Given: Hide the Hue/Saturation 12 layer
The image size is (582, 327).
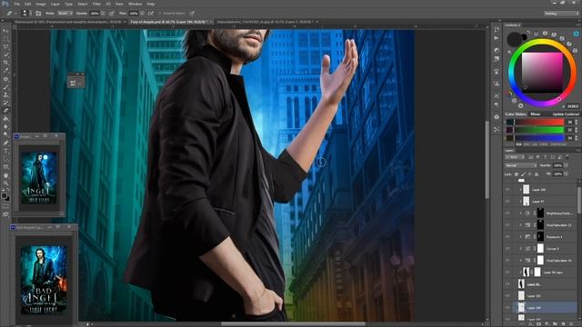Looking at the screenshot, I should [x=507, y=224].
